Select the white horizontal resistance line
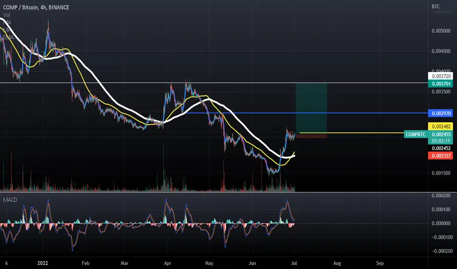This screenshot has height=269, width=457. pos(214,83)
